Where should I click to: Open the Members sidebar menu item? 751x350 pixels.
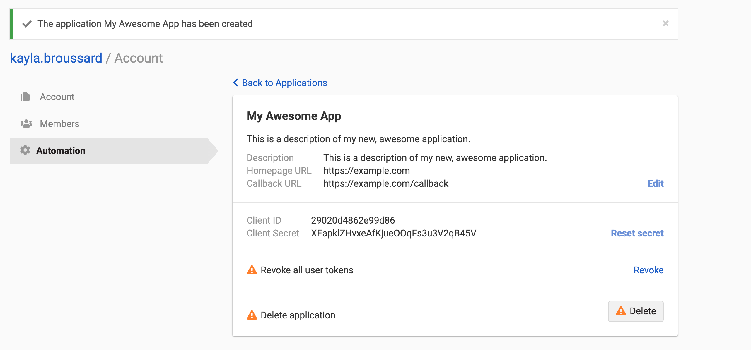[59, 124]
